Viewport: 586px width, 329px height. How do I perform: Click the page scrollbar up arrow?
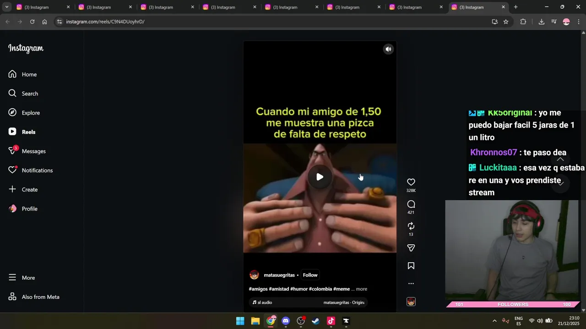tap(583, 32)
